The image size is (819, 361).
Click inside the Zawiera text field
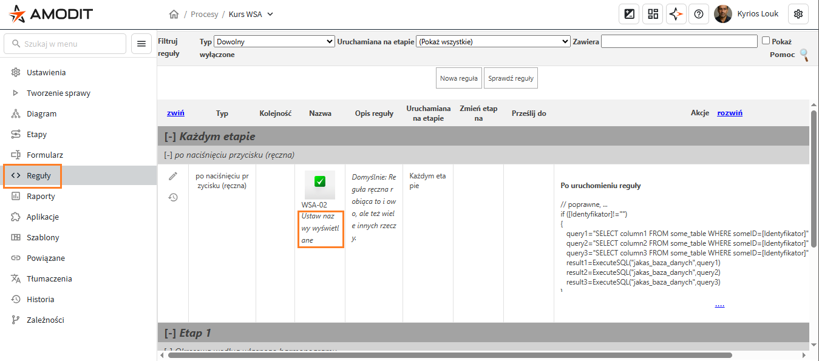coord(679,41)
